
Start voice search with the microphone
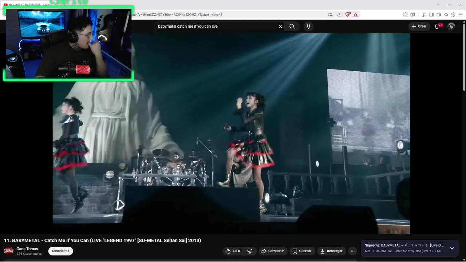pos(308,26)
